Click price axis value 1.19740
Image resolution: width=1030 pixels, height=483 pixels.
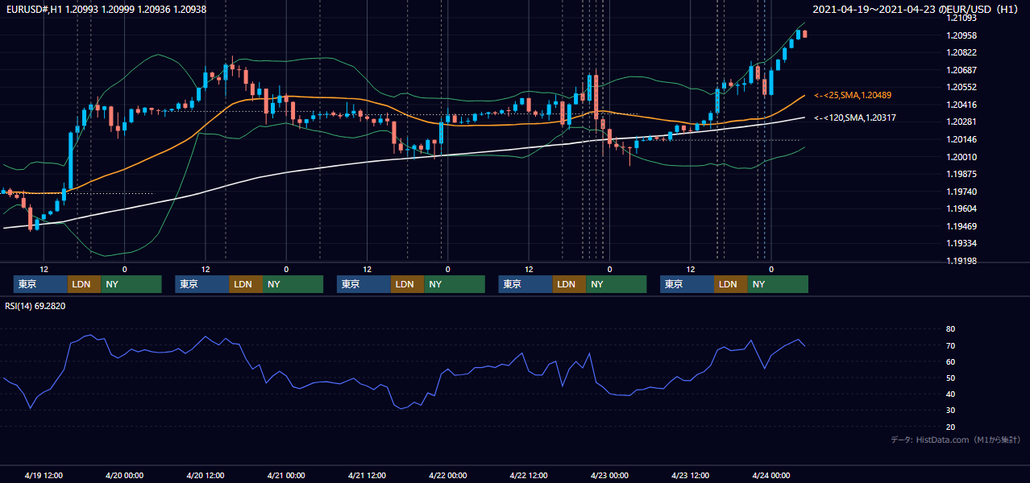pyautogui.click(x=961, y=192)
